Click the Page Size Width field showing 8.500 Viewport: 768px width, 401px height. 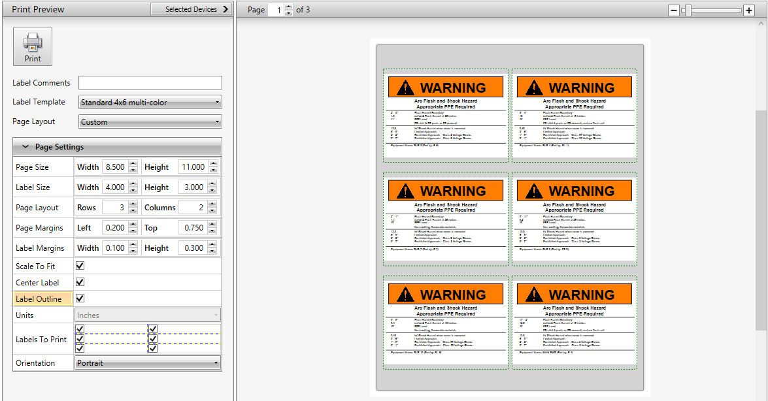coord(115,167)
